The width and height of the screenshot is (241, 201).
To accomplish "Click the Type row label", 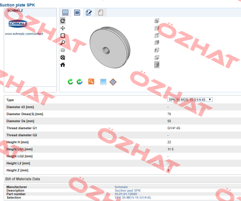I will click(10, 100).
